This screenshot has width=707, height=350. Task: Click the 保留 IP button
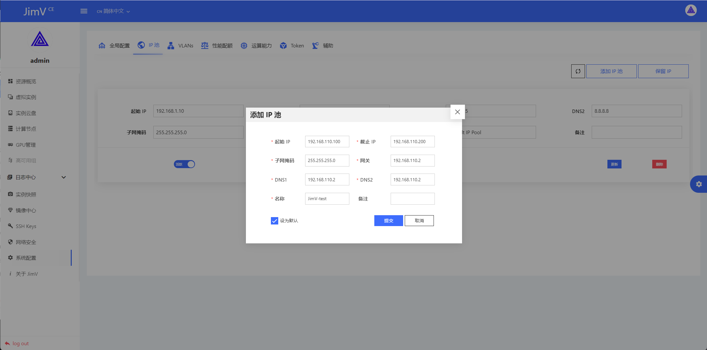(663, 71)
